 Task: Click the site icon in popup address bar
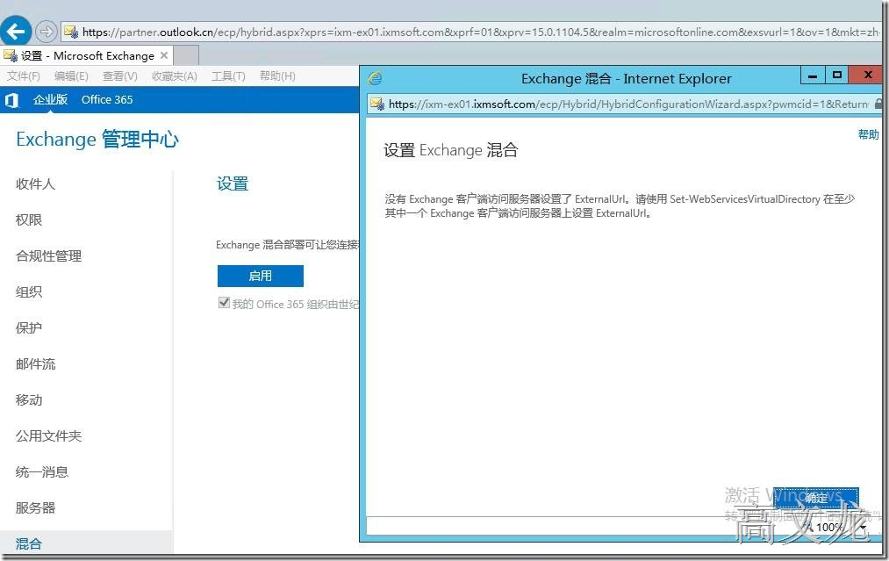tap(377, 104)
